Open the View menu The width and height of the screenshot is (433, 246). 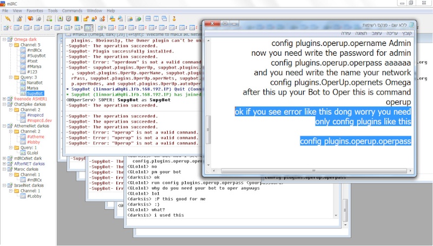pos(17,11)
